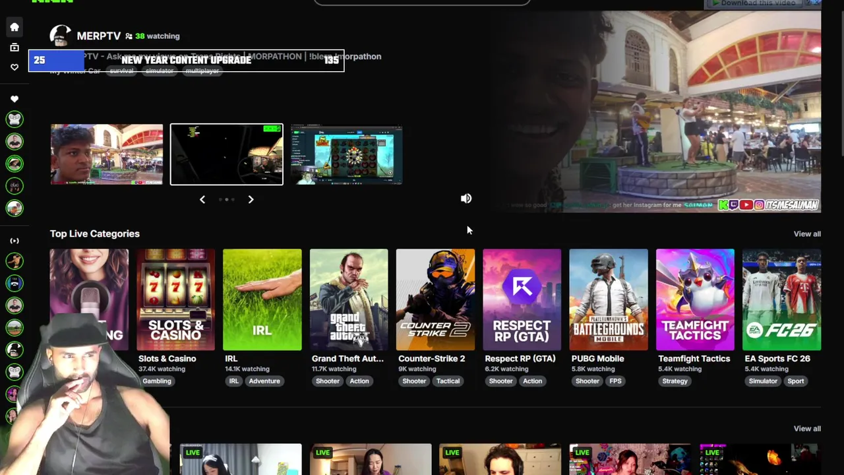Image resolution: width=844 pixels, height=475 pixels.
Task: Select the slots game carousel thumbnail
Action: click(347, 154)
